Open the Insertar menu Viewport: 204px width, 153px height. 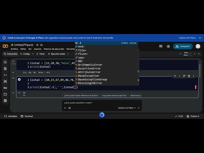(38, 49)
